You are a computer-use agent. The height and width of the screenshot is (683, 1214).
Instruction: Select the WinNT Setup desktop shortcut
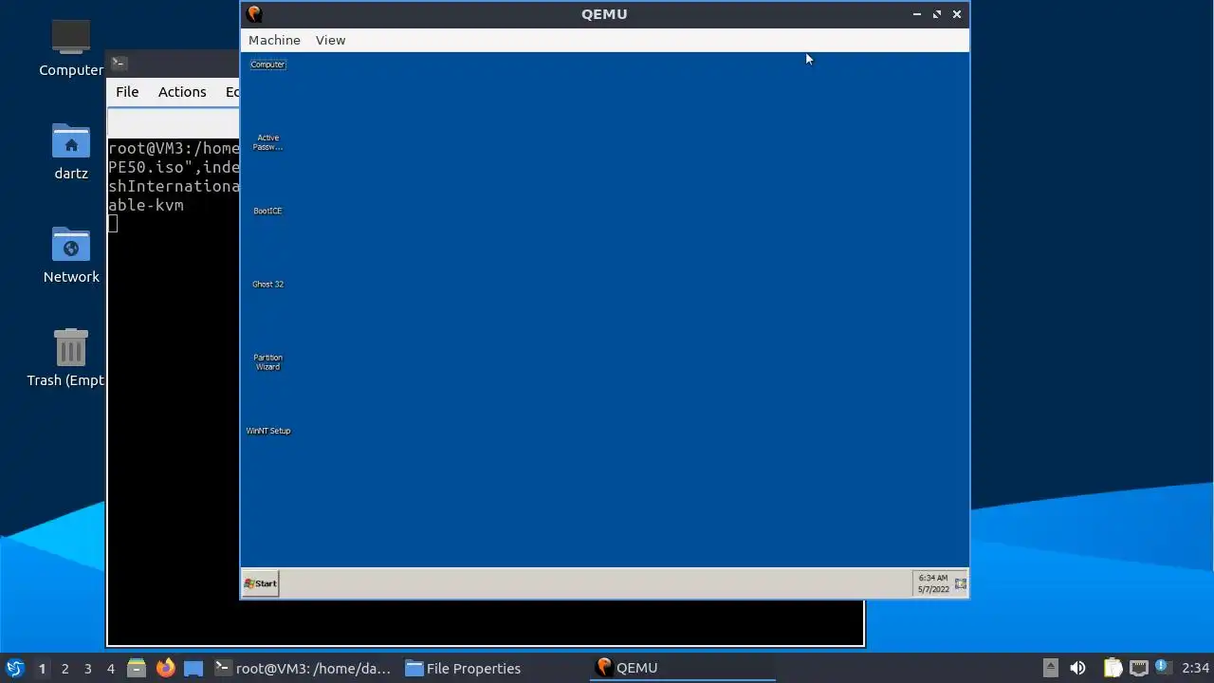[x=268, y=431]
